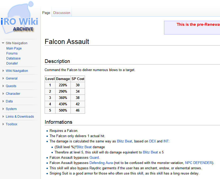Expand the General sidebar section

click(12, 78)
